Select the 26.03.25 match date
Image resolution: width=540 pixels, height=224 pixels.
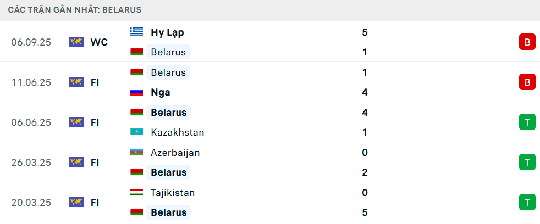pos(31,163)
